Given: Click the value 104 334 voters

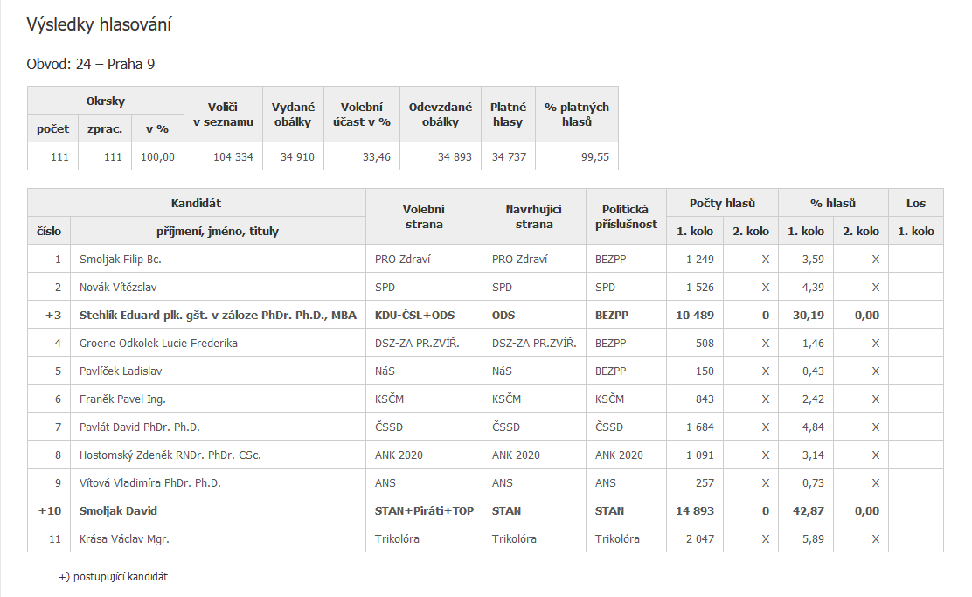Looking at the screenshot, I should point(233,156).
